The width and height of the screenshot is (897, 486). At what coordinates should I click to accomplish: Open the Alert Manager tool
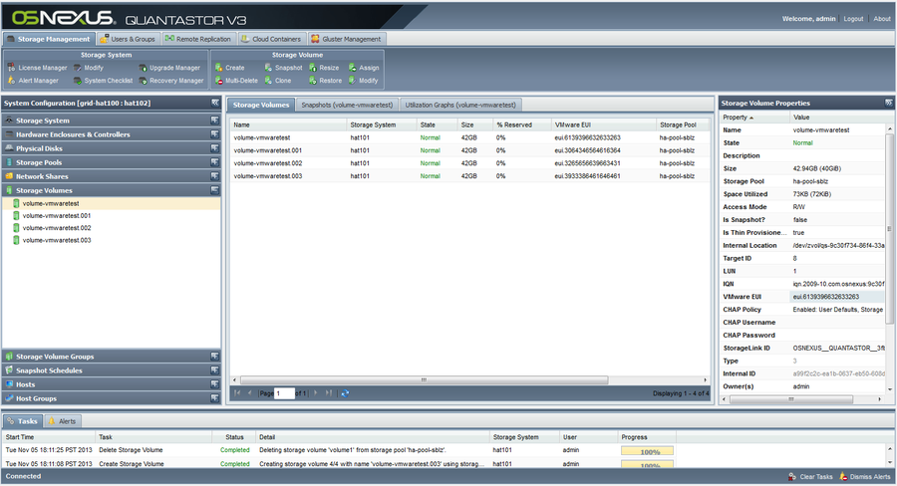click(33, 81)
